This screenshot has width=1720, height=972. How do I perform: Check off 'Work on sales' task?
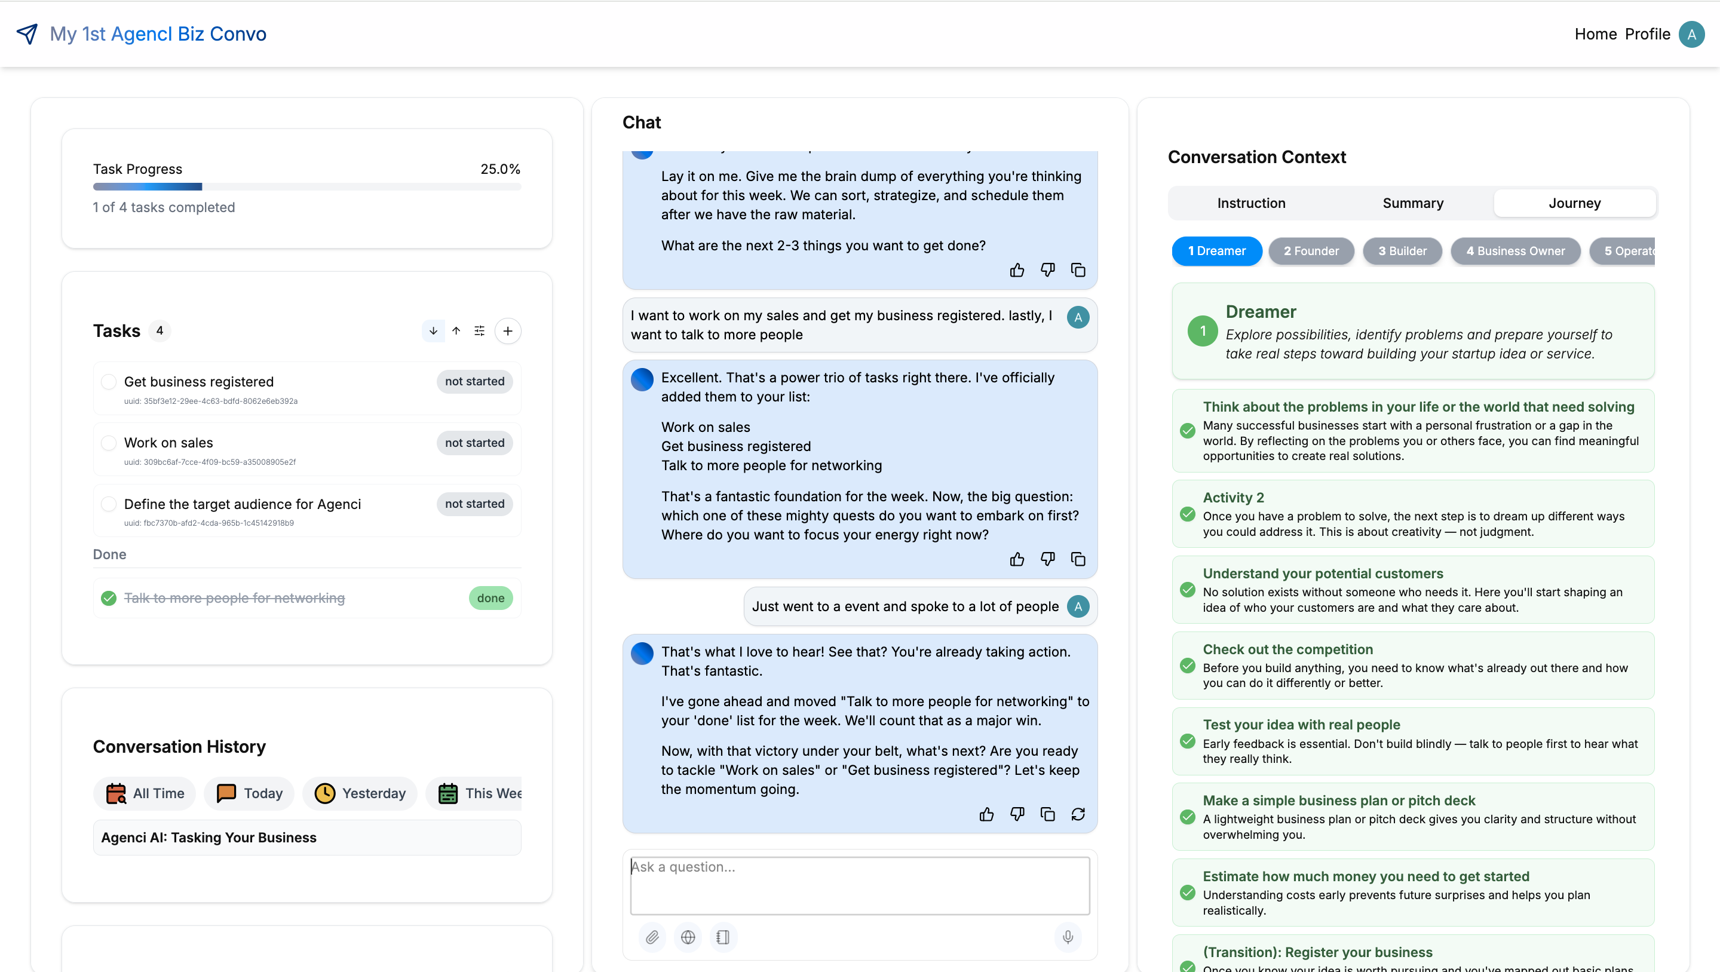point(109,443)
